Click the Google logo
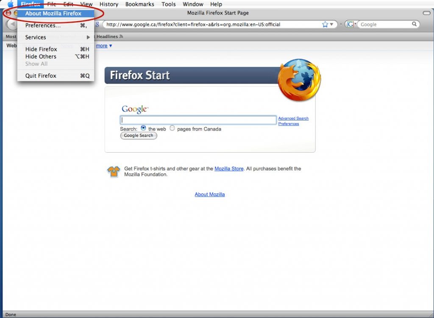Viewport: 434px width, 318px height. coord(135,109)
